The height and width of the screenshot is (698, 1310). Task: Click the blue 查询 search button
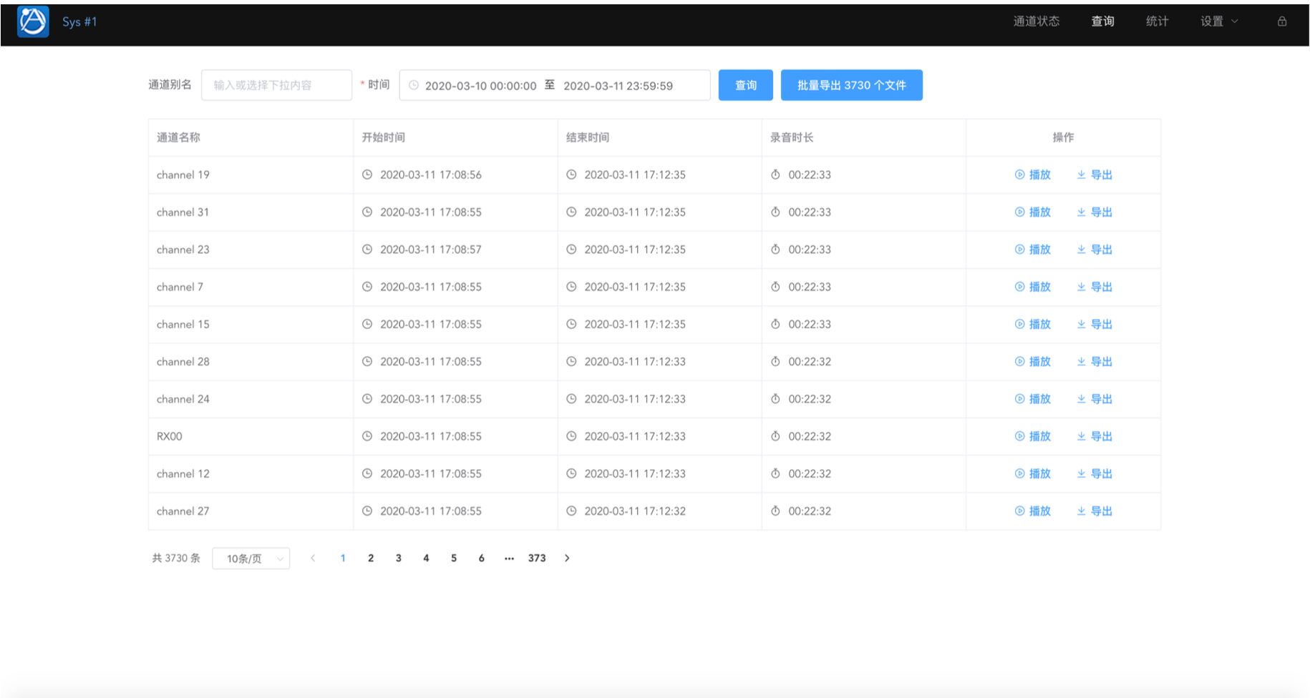click(745, 86)
